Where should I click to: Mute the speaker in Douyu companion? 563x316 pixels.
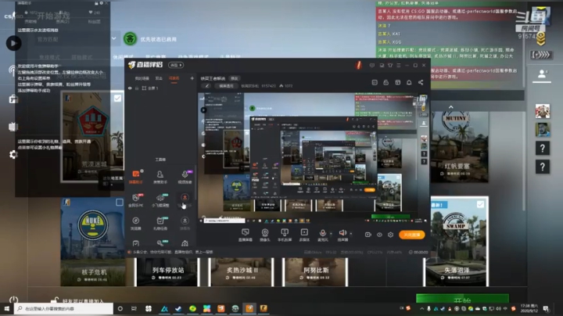[x=342, y=233]
